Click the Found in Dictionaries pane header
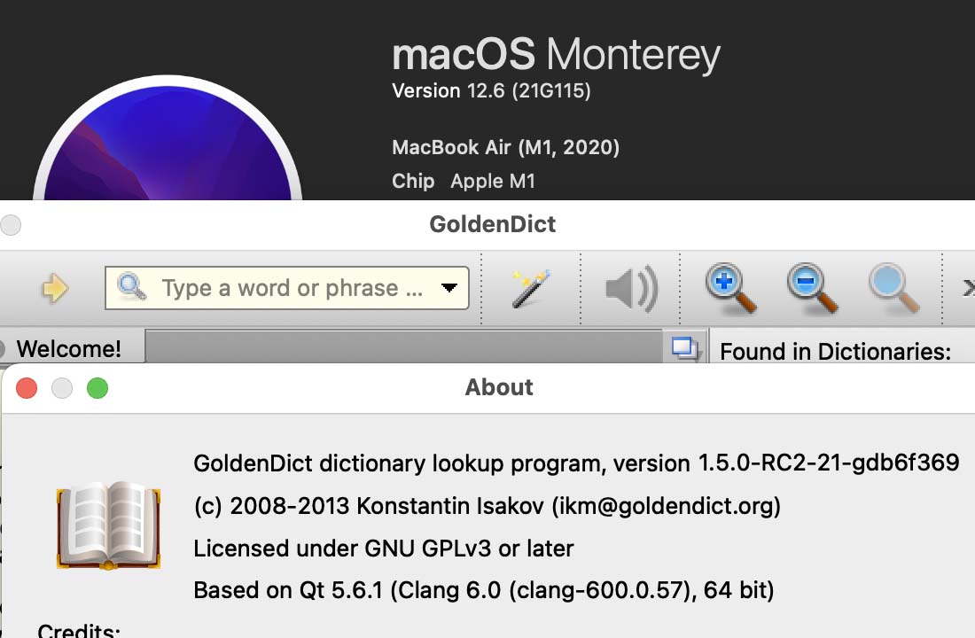Viewport: 975px width, 638px height. 835,352
